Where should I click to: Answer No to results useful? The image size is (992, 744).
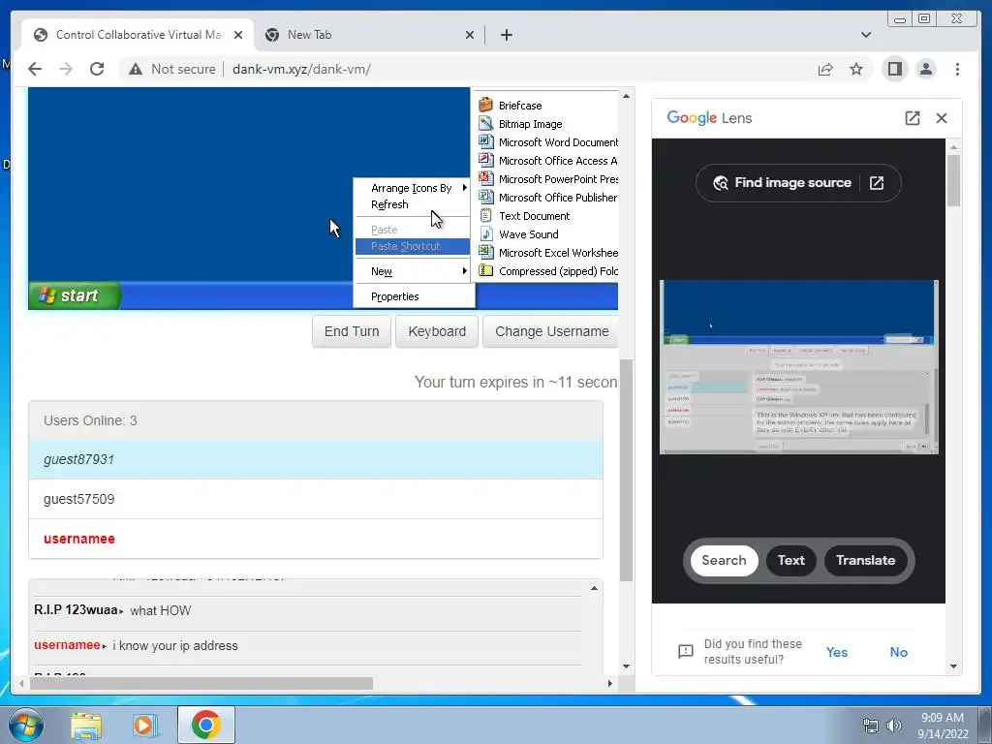click(x=898, y=652)
